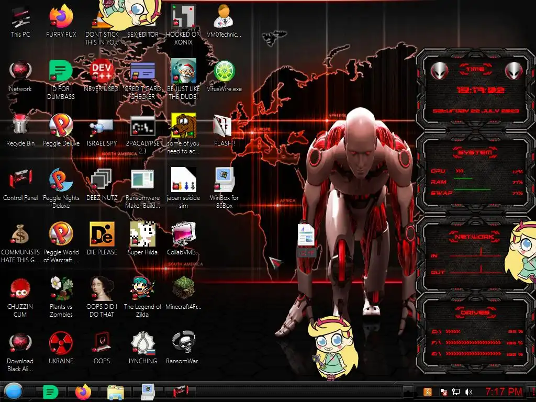
Task: Open the 7:17 PM taskbar clock
Action: [504, 392]
